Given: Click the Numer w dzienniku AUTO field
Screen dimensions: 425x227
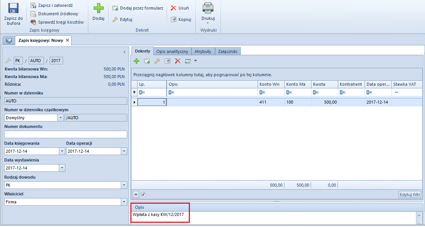Looking at the screenshot, I should [x=66, y=101].
